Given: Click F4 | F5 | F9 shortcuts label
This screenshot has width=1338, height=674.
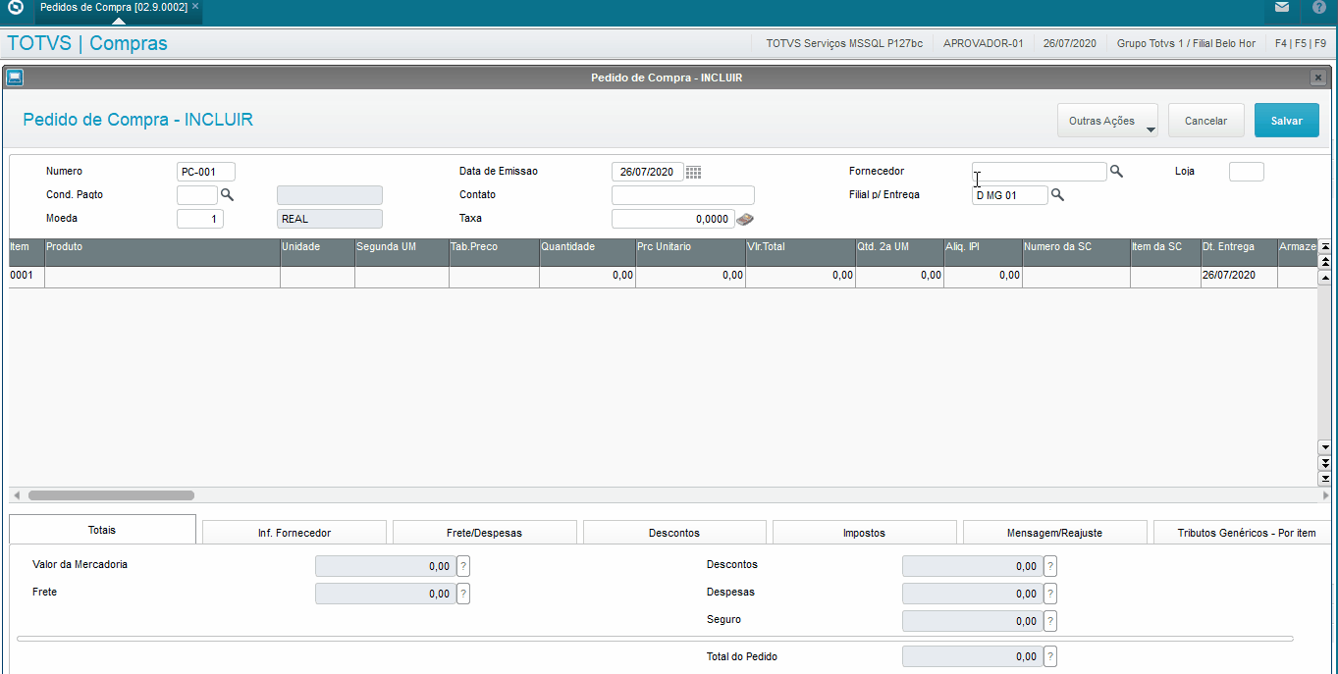Looking at the screenshot, I should pyautogui.click(x=1300, y=44).
